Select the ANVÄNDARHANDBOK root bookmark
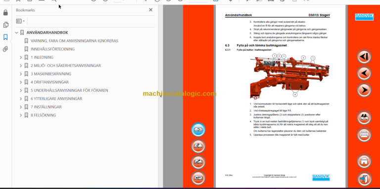Image resolution: width=380 pixels, height=189 pixels. 47,33
